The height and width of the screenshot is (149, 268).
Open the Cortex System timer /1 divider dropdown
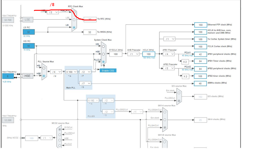(x=169, y=39)
